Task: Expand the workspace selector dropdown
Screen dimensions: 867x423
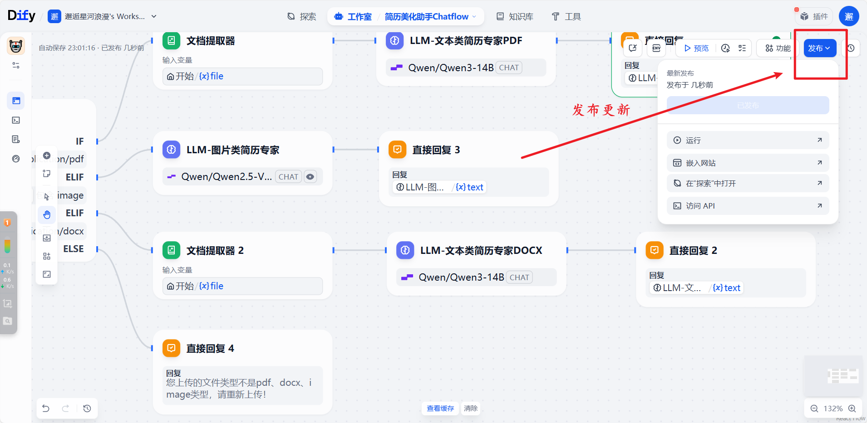Action: pyautogui.click(x=154, y=16)
